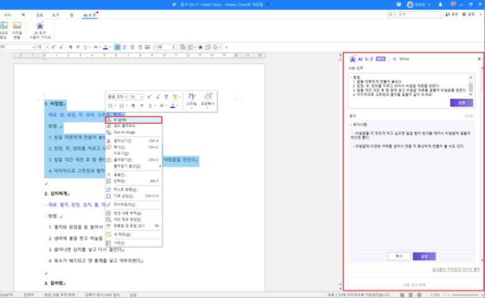Open the chat icon in the title bar
The height and width of the screenshot is (298, 485).
399,4
